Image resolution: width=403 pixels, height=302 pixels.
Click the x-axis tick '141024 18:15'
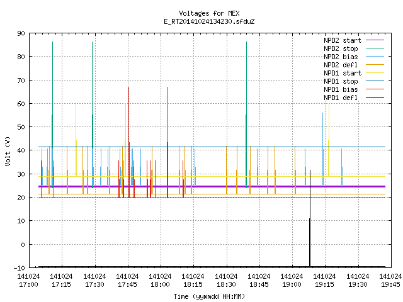point(193,281)
